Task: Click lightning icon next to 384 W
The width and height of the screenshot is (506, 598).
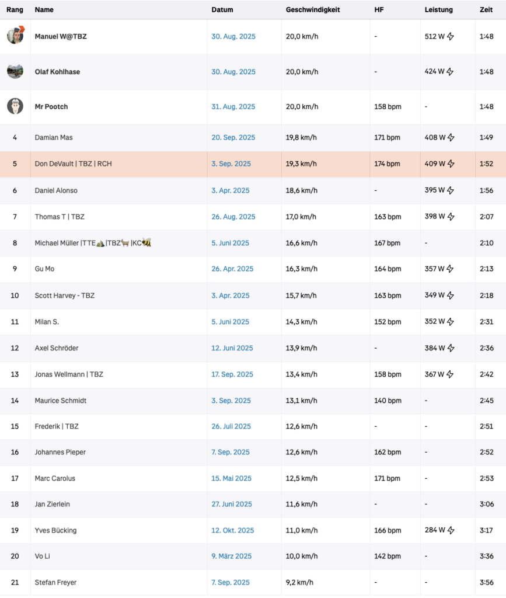Action: click(x=451, y=348)
